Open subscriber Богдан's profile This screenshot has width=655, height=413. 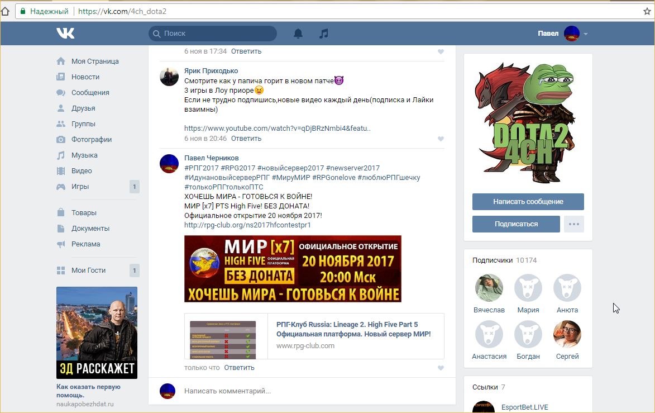pos(528,339)
